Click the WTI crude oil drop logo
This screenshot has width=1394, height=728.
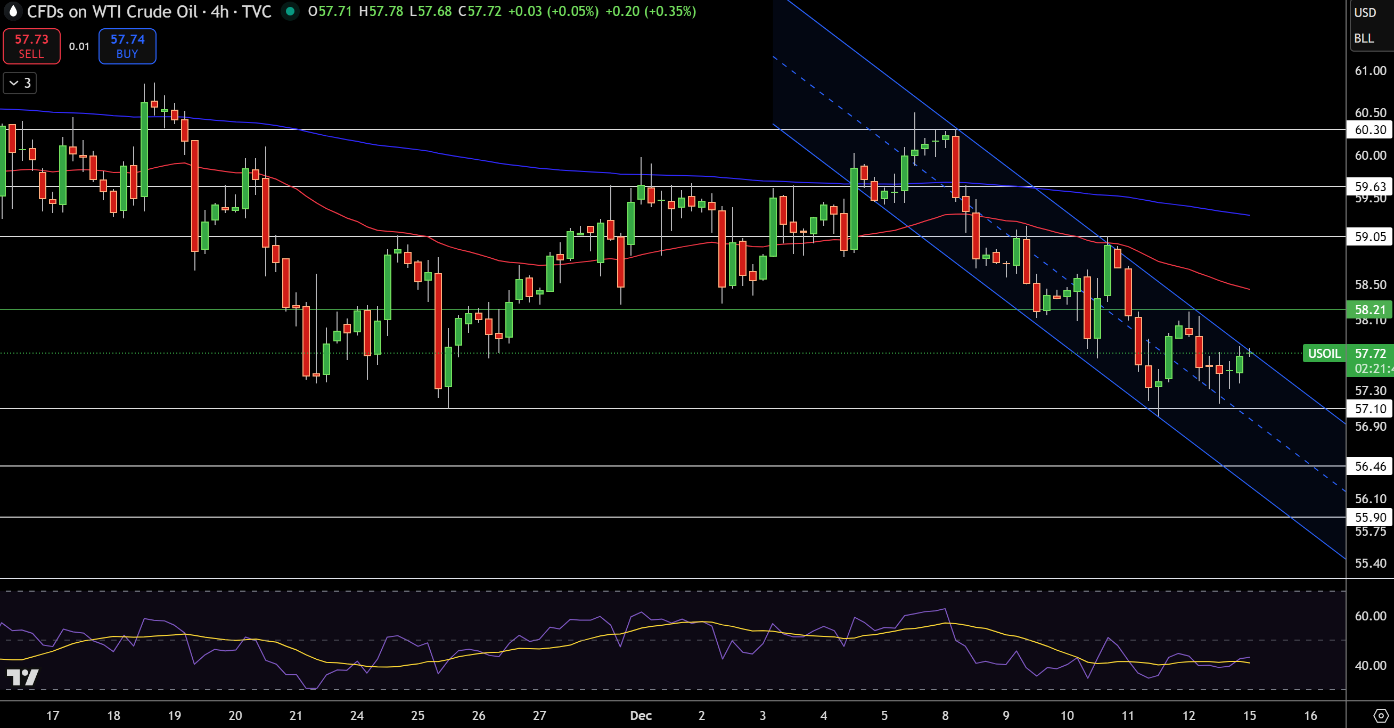coord(13,11)
